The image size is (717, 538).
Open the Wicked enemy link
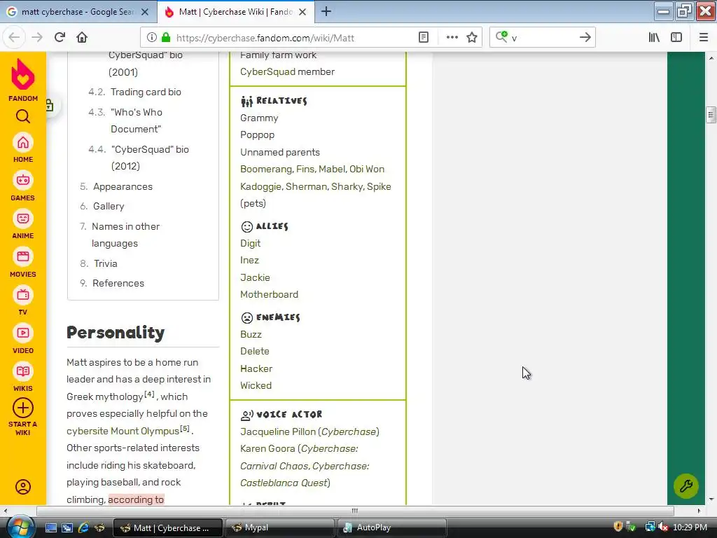click(x=256, y=386)
